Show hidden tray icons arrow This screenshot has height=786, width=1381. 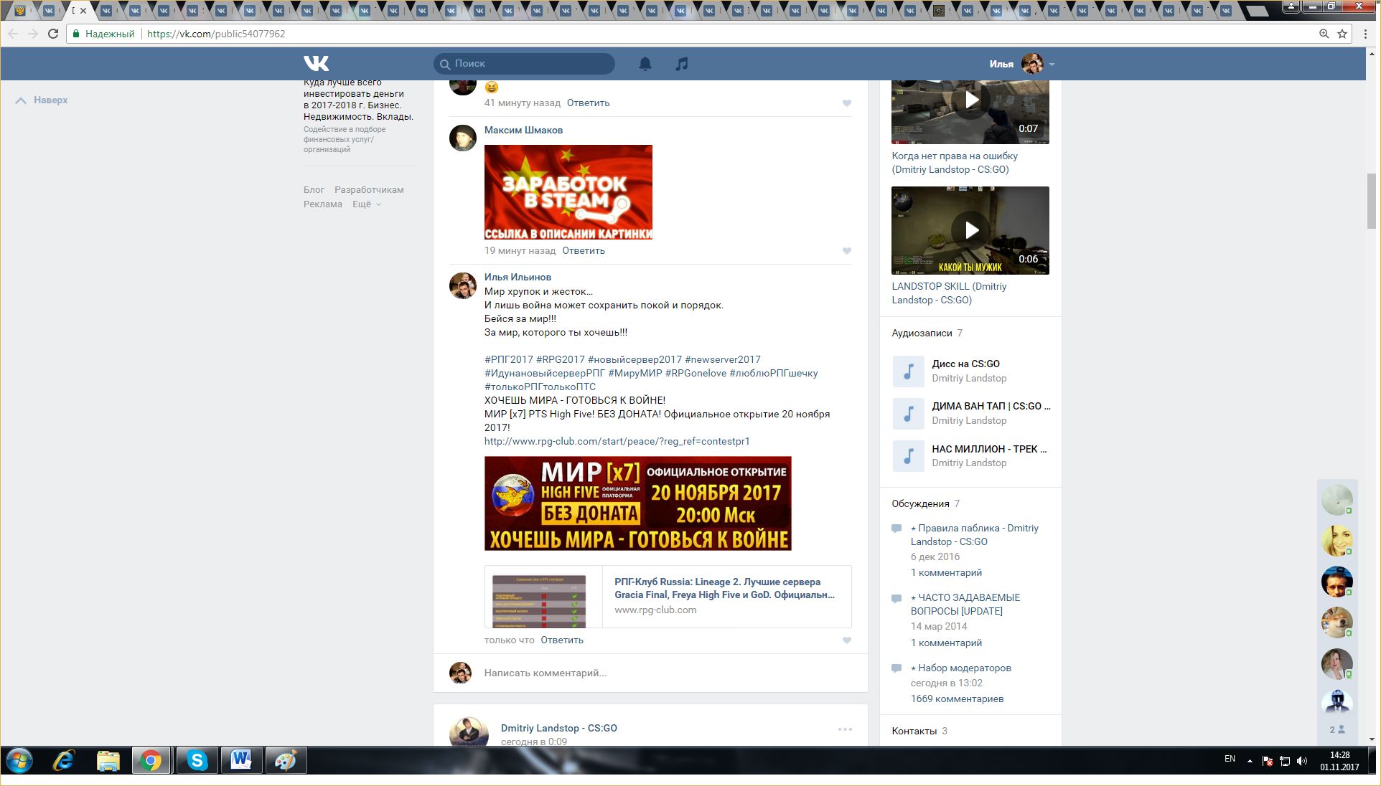(1250, 761)
